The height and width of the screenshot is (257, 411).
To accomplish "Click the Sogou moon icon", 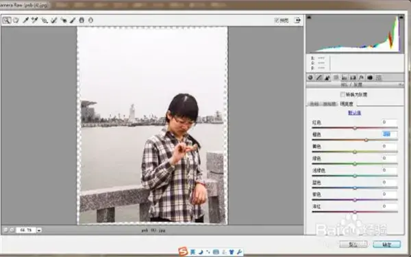I will point(201,252).
